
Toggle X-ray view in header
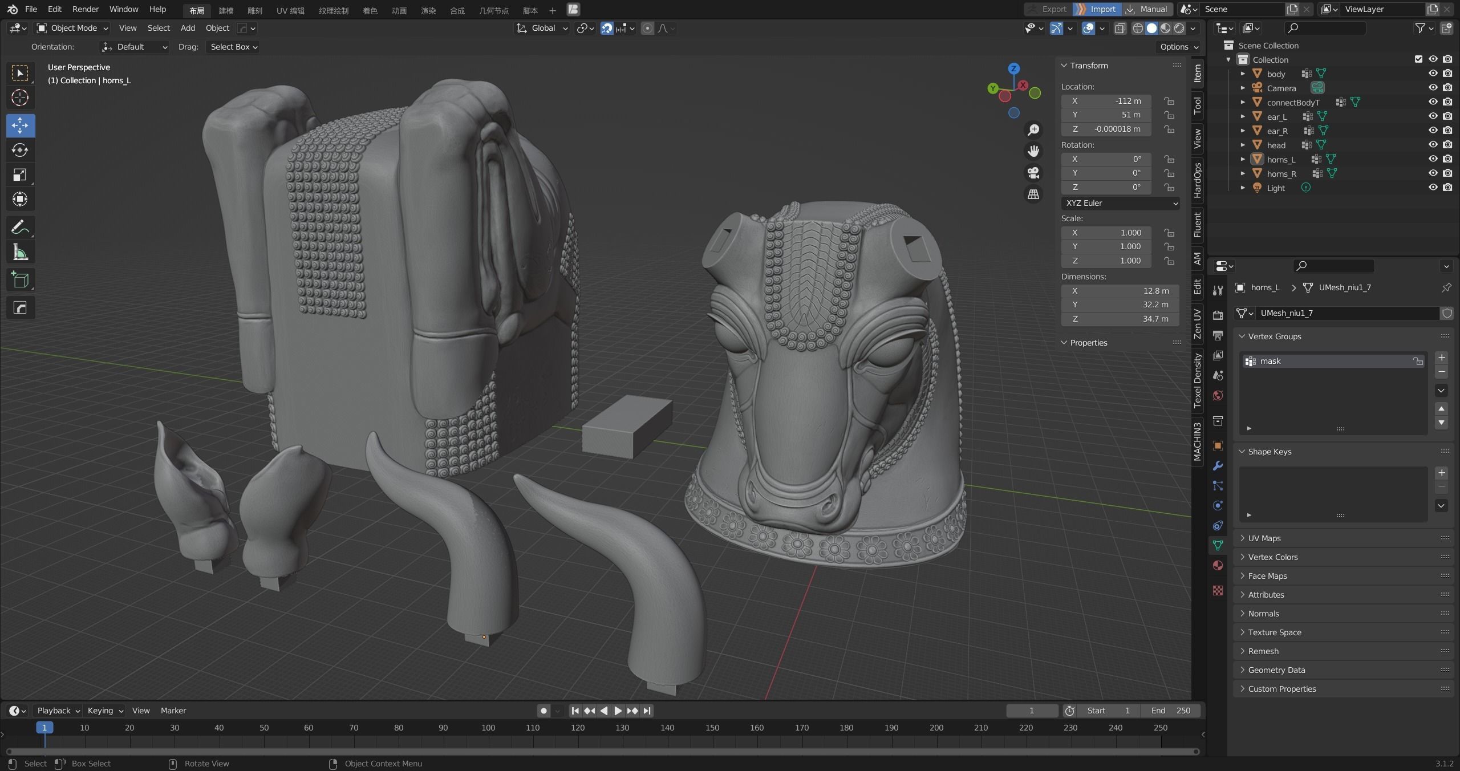pyautogui.click(x=1120, y=28)
